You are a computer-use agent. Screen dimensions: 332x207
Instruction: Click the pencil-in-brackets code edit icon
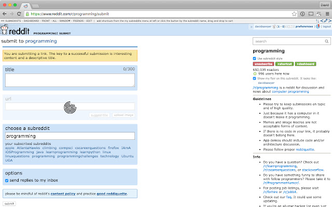326,21
